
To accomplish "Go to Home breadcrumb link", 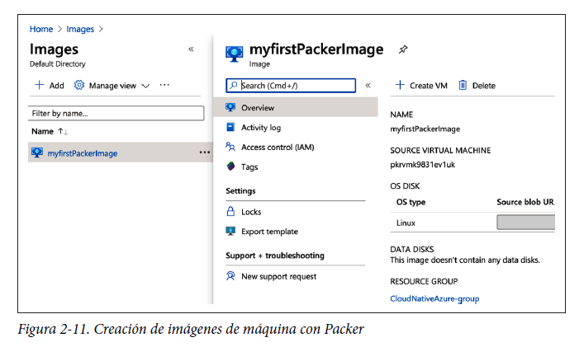I will point(41,29).
